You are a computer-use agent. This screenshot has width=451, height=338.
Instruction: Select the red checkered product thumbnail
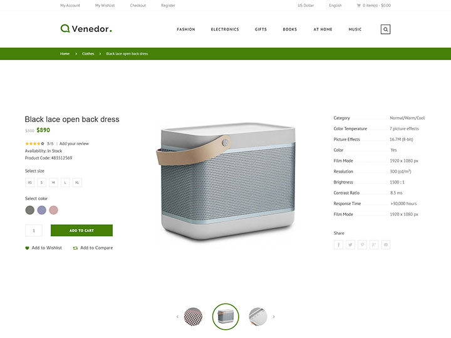[x=193, y=317]
